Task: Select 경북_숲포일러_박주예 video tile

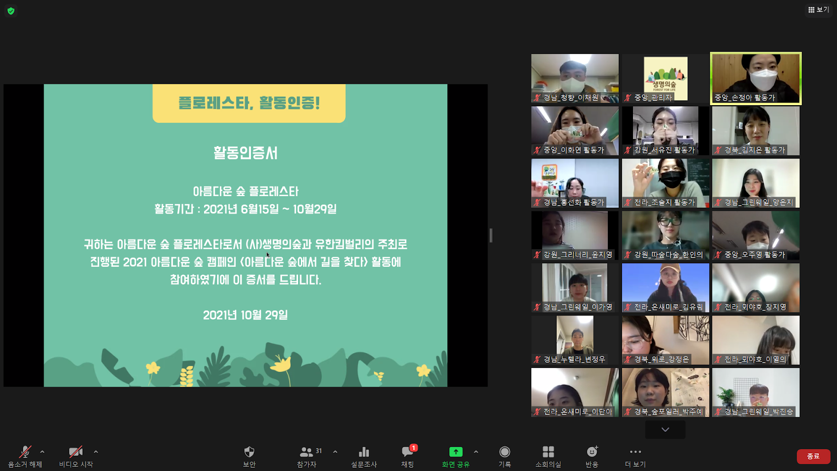Action: (665, 392)
